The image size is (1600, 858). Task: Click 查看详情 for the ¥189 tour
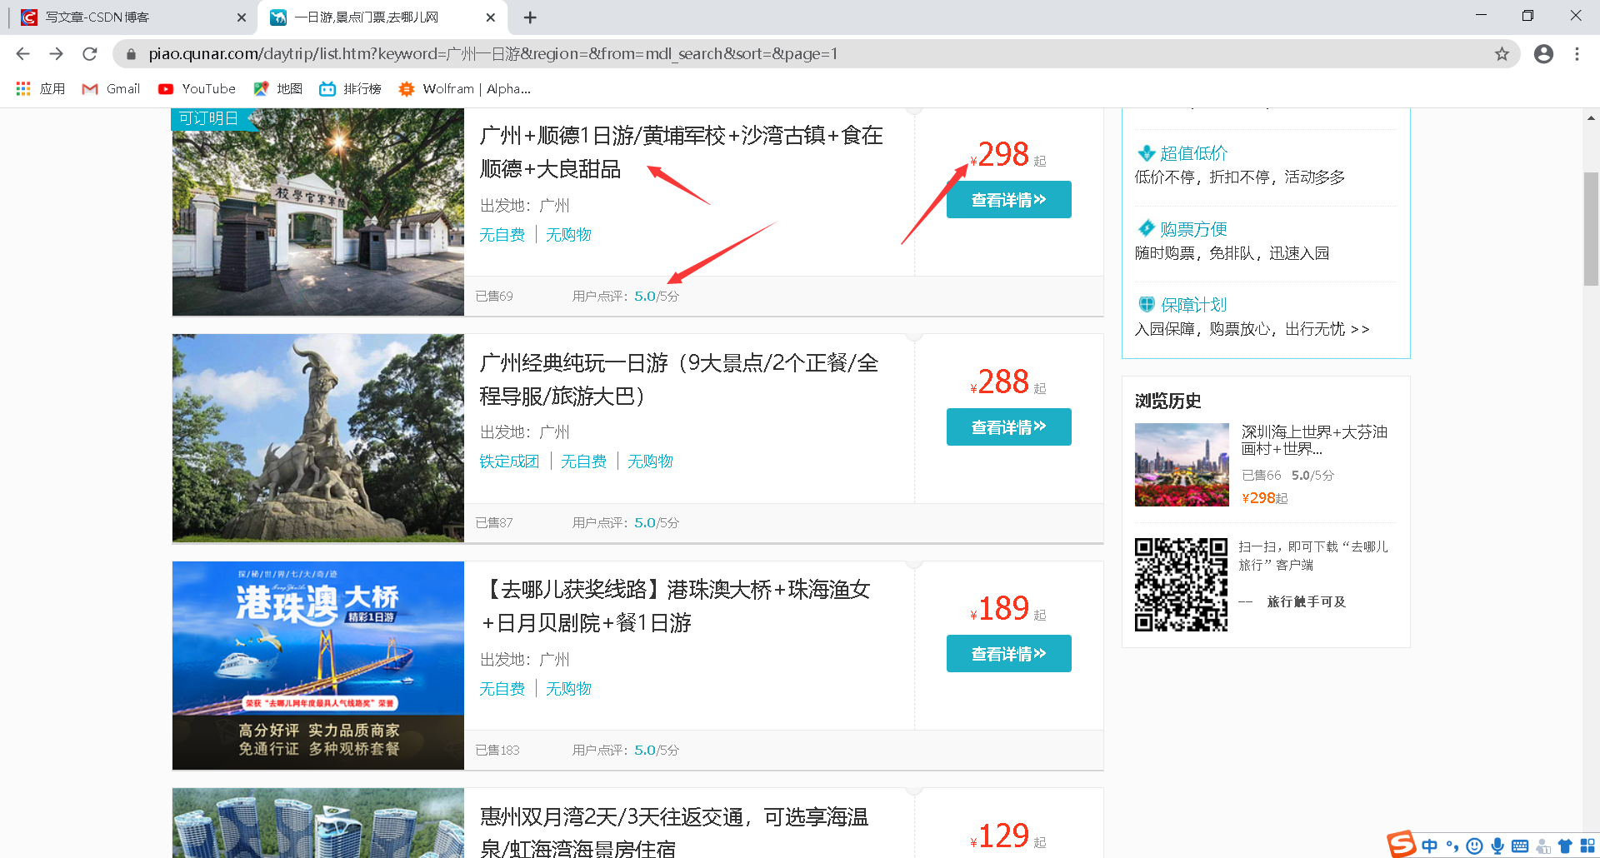(1009, 654)
